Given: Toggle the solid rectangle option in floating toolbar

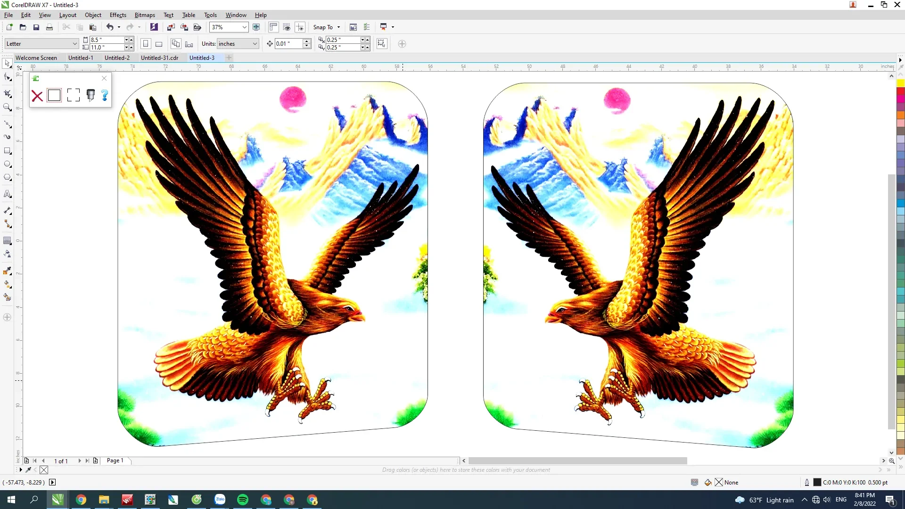Looking at the screenshot, I should click(x=54, y=95).
